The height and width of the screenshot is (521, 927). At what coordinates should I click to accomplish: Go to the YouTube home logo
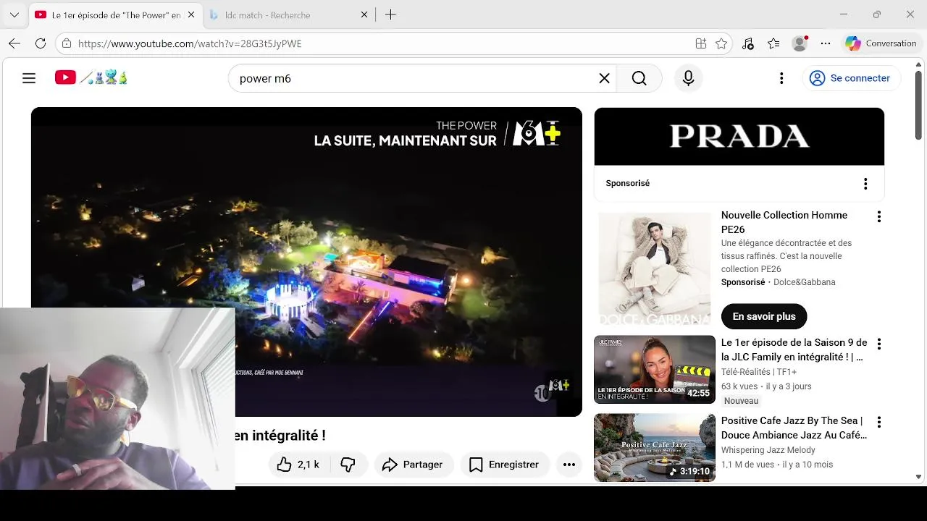tap(91, 77)
